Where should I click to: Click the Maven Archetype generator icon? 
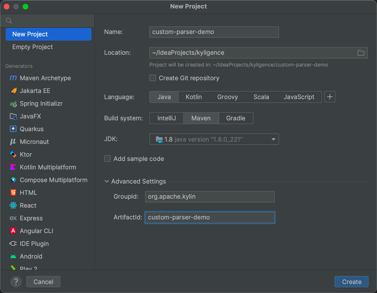point(13,78)
